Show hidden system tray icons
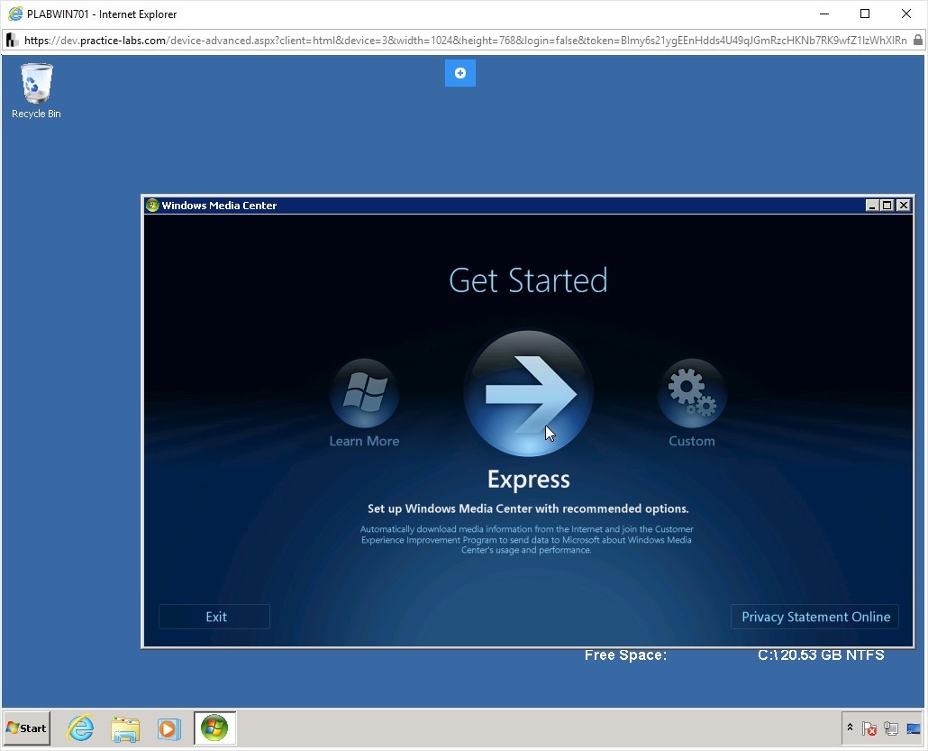The width and height of the screenshot is (928, 751). (850, 728)
